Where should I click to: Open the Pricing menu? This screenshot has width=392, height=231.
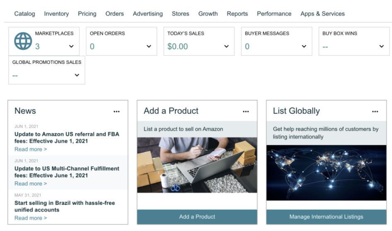pos(87,14)
